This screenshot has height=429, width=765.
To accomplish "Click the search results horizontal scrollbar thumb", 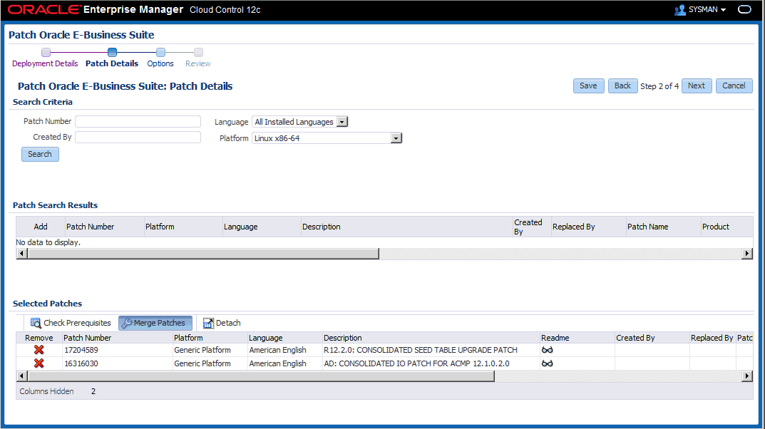I will [x=203, y=254].
